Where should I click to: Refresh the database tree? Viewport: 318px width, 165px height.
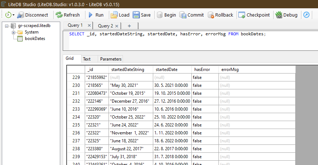(x=67, y=15)
